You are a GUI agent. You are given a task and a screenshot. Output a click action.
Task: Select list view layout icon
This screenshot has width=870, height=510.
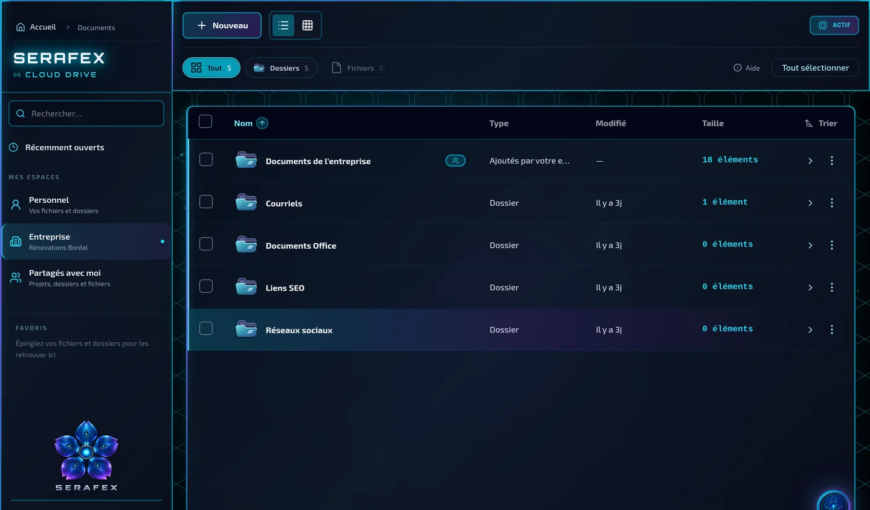click(x=283, y=25)
